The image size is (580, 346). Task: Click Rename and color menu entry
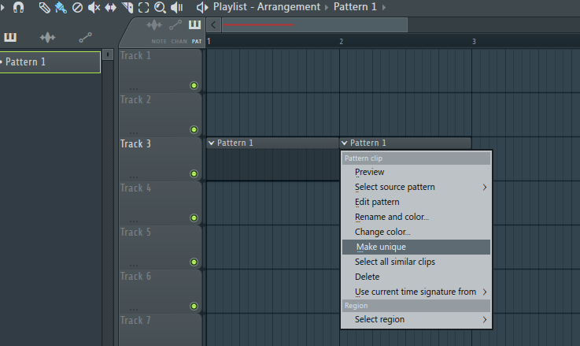(x=392, y=217)
